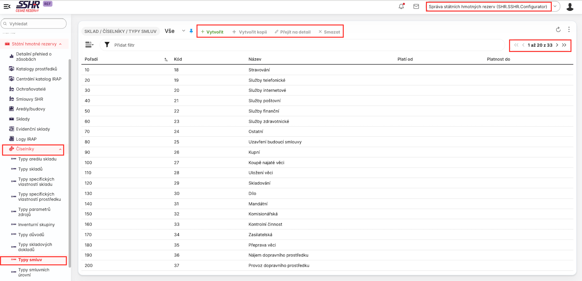582x281 pixels.
Task: Select Typy skladů in the sidebar
Action: [x=30, y=169]
